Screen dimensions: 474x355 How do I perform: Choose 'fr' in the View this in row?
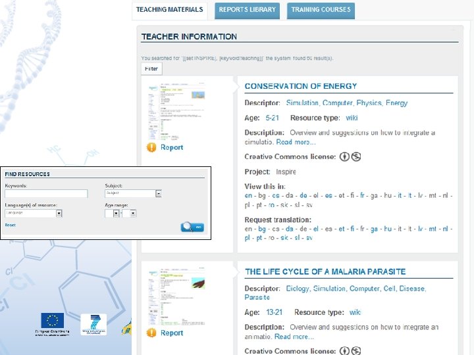362,196
